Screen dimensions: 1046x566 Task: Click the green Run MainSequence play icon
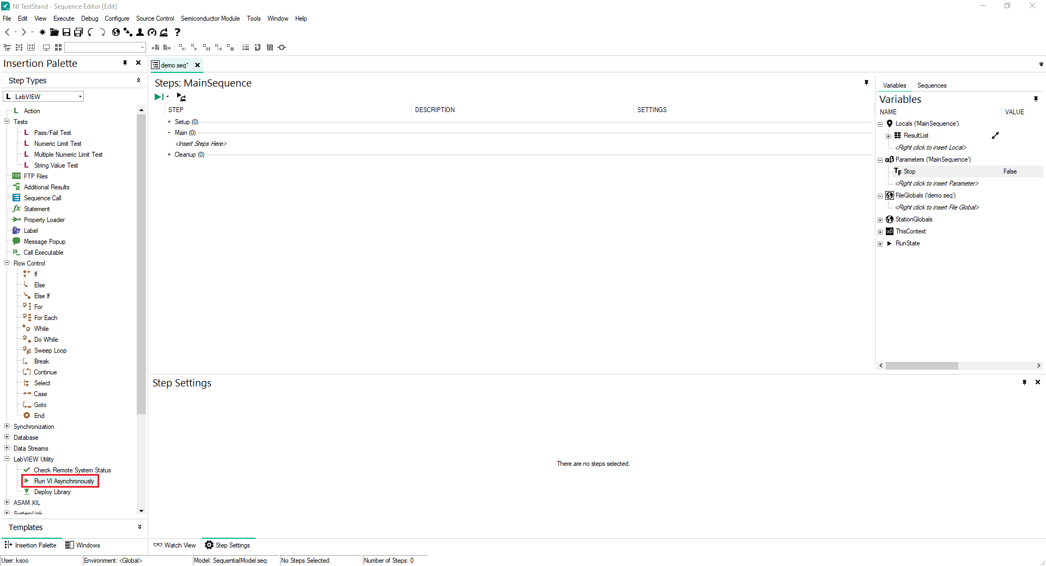(x=159, y=97)
